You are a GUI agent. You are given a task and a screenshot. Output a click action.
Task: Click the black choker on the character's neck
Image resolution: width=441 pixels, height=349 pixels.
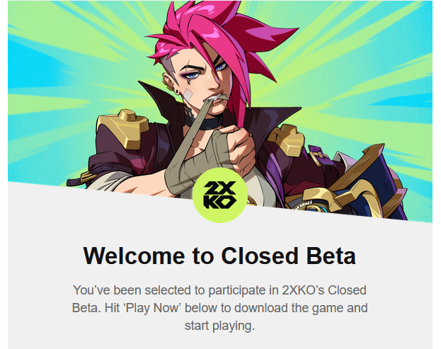203,123
